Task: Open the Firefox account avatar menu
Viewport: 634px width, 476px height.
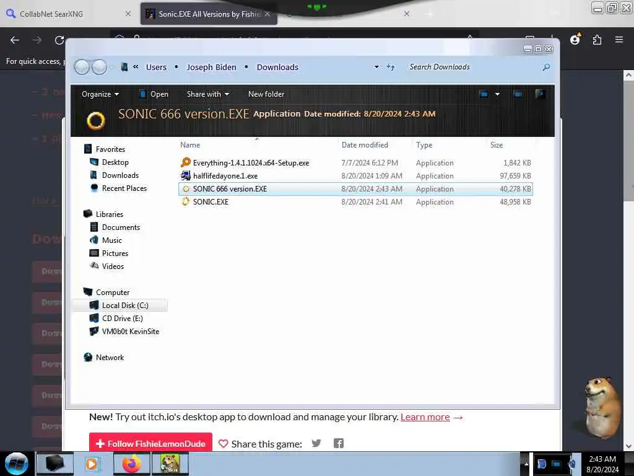Action: (575, 40)
